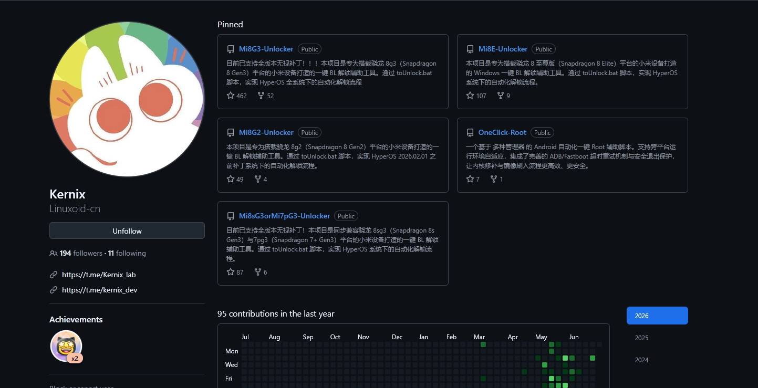758x388 pixels.
Task: View the 194 followers list
Action: (81, 253)
